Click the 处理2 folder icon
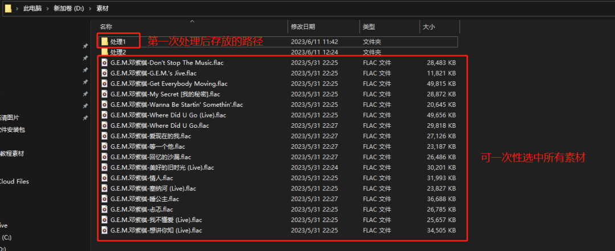 (104, 52)
